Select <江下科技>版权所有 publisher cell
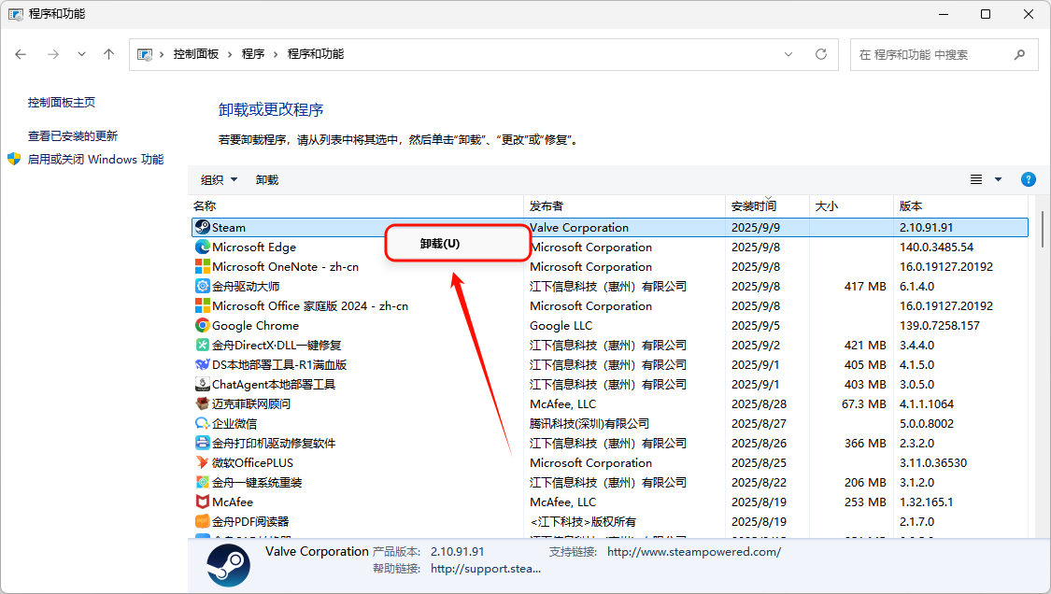This screenshot has width=1051, height=594. 582,521
